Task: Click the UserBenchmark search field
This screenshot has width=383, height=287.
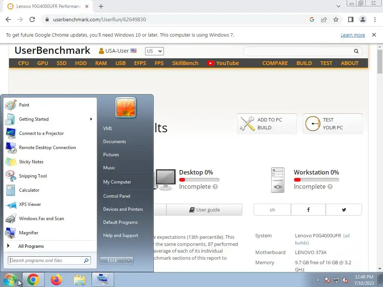Action: [298, 51]
